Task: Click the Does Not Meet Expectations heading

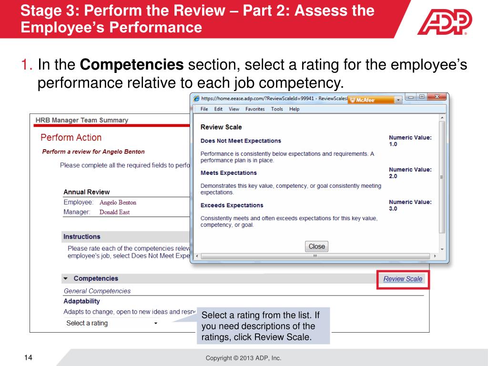Action: (241, 141)
